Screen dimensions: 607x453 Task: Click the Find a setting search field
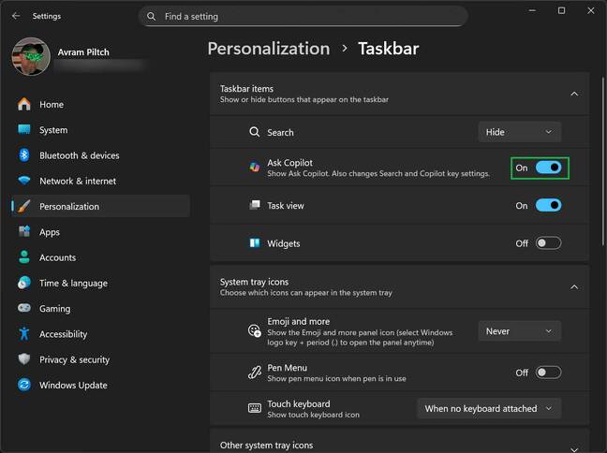[x=303, y=16]
